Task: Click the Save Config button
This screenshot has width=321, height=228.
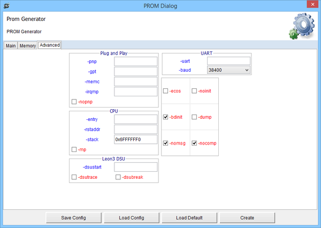Action: 74,218
